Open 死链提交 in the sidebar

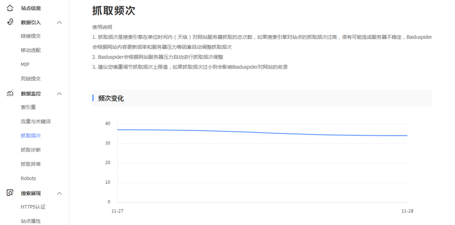point(31,79)
